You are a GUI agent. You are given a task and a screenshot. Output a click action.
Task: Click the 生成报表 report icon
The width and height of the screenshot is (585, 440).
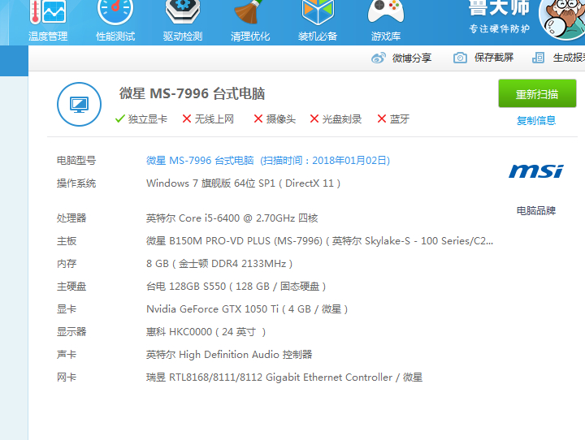[538, 58]
